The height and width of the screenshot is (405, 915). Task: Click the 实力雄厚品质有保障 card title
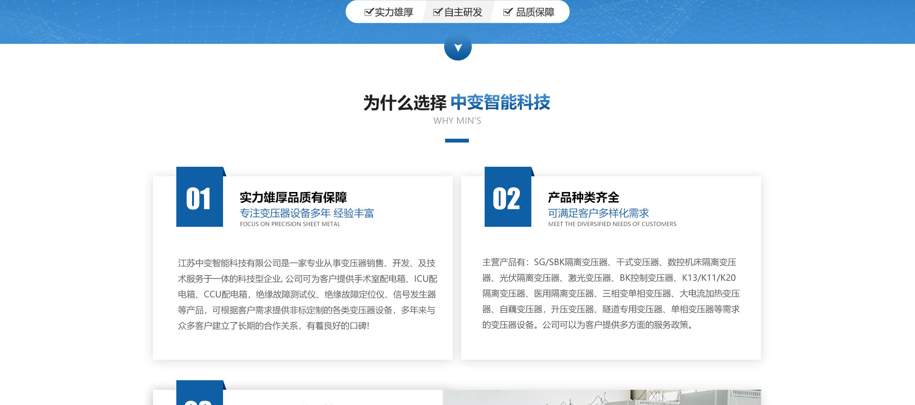click(293, 197)
